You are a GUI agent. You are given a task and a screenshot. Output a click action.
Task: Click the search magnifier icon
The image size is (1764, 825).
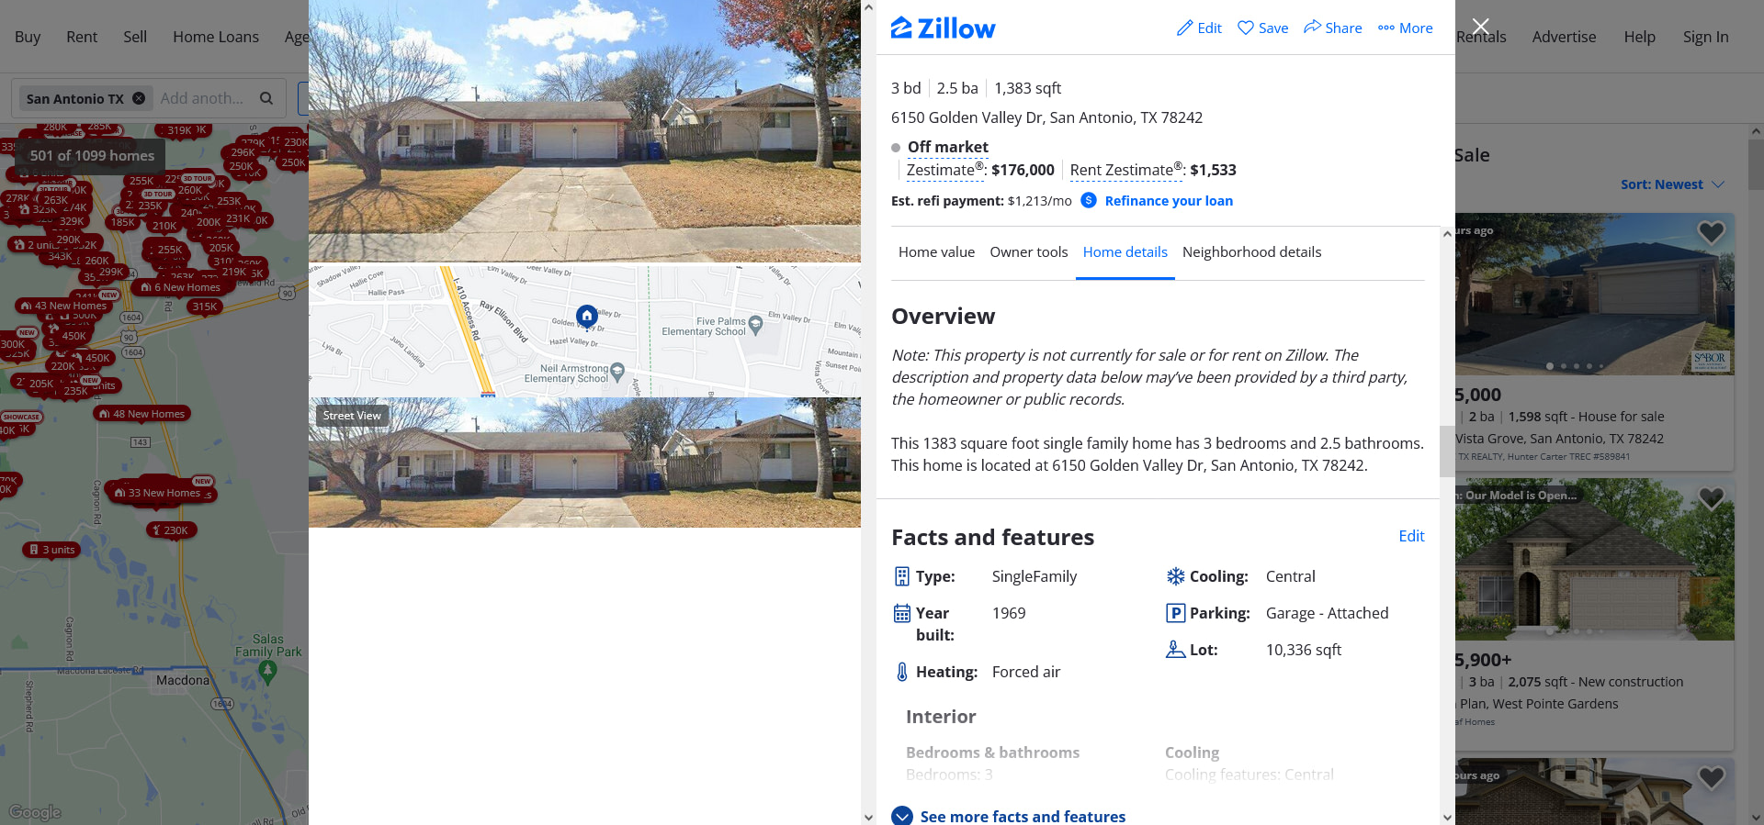[266, 98]
